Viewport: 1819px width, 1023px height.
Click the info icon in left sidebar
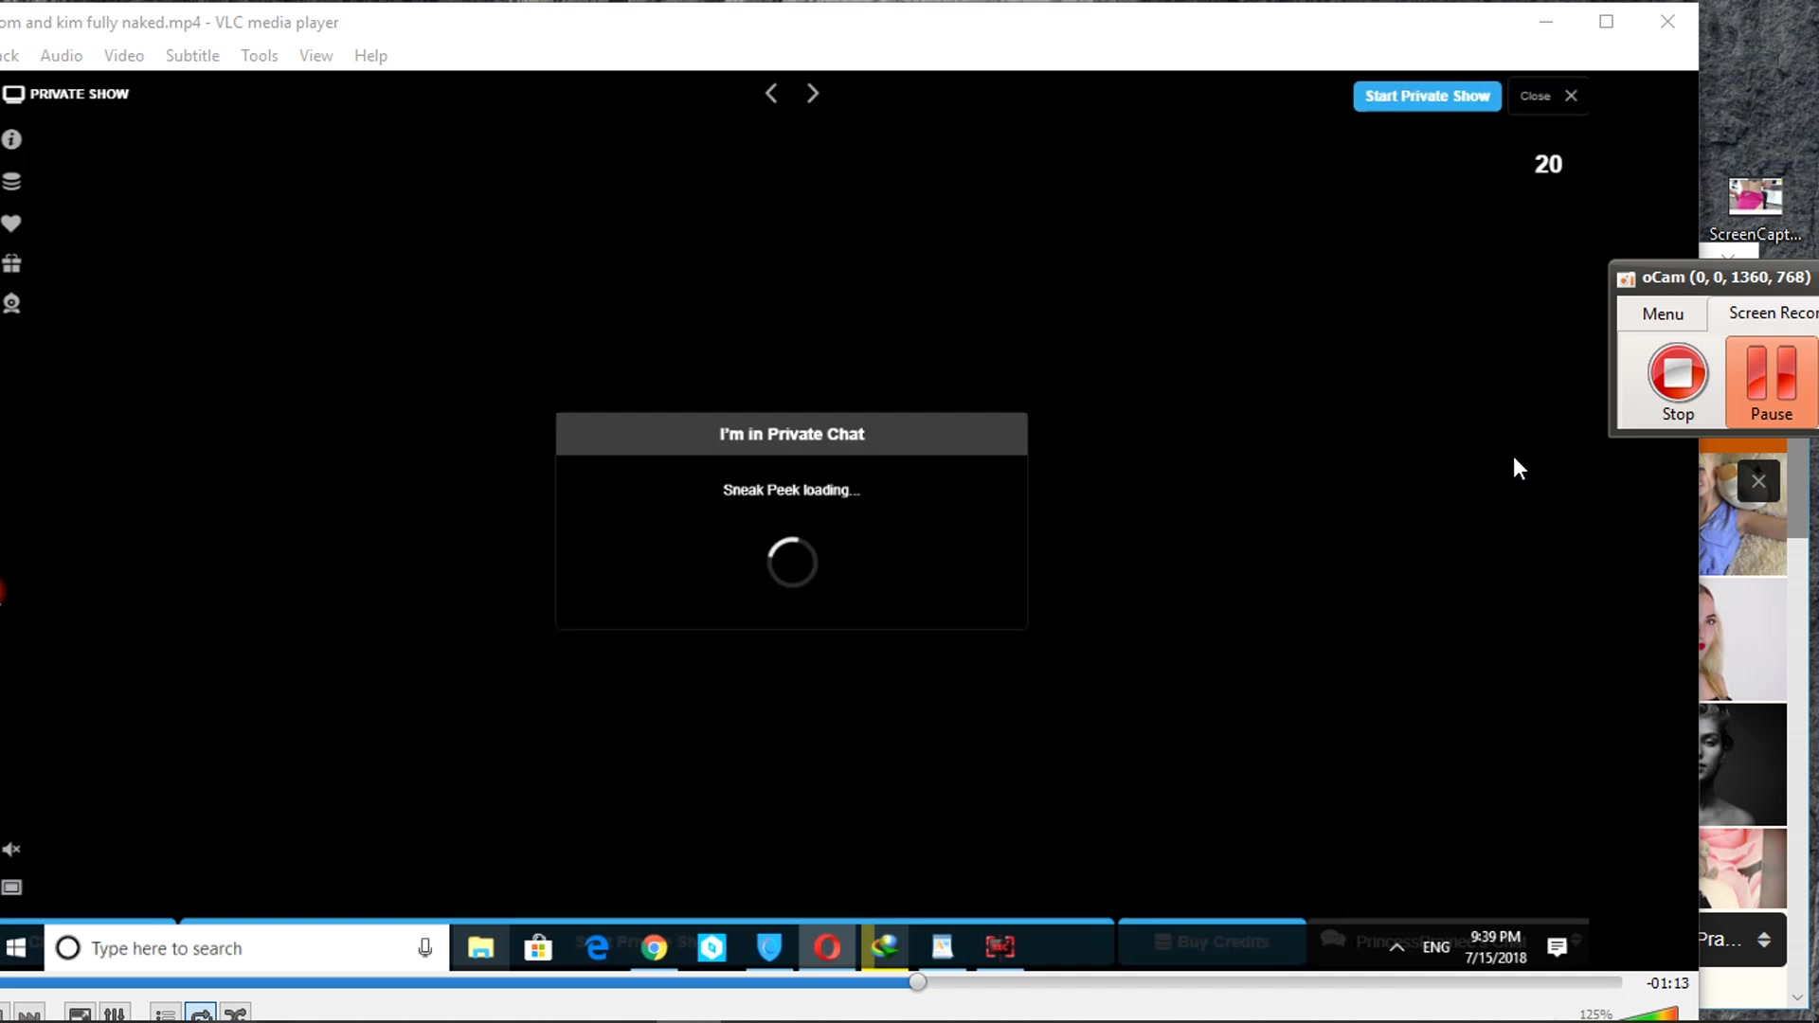coord(11,140)
